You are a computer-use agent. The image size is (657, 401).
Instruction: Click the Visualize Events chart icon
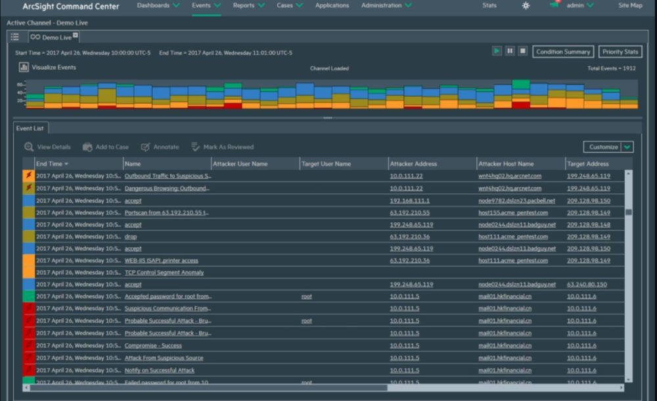pyautogui.click(x=24, y=67)
